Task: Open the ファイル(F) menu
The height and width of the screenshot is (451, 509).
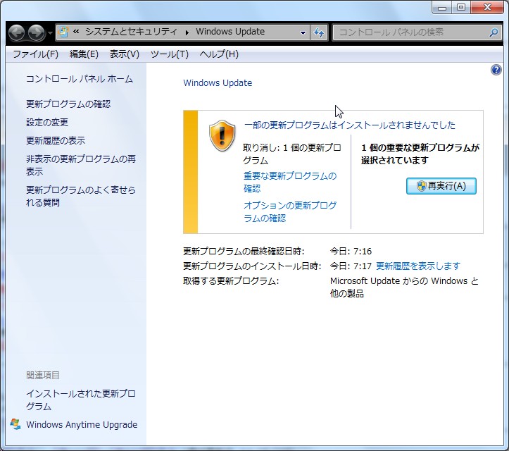Action: point(35,54)
